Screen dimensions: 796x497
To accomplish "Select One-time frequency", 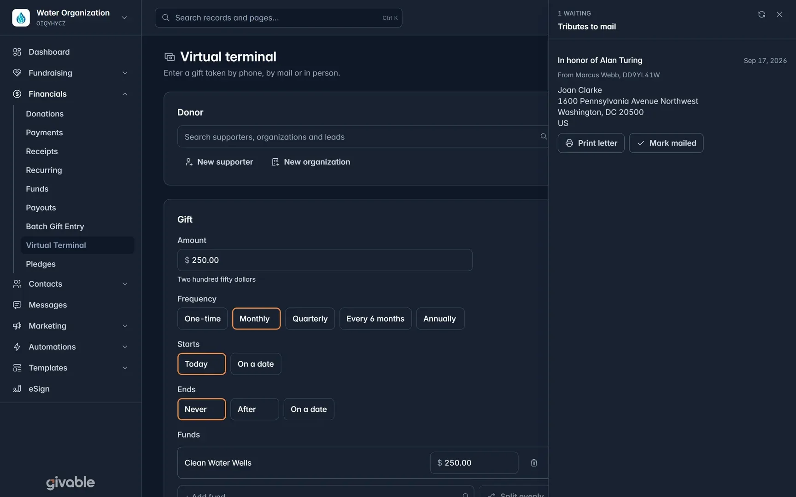I will pos(203,318).
